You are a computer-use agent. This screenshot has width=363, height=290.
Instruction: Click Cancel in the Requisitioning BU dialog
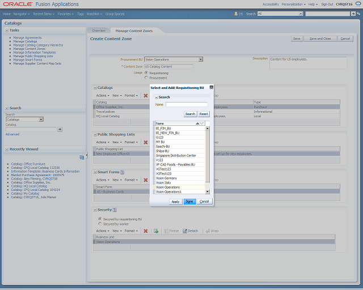tap(204, 202)
